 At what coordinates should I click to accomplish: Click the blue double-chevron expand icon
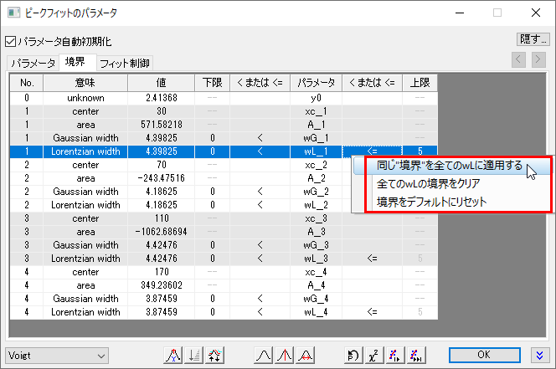(540, 355)
